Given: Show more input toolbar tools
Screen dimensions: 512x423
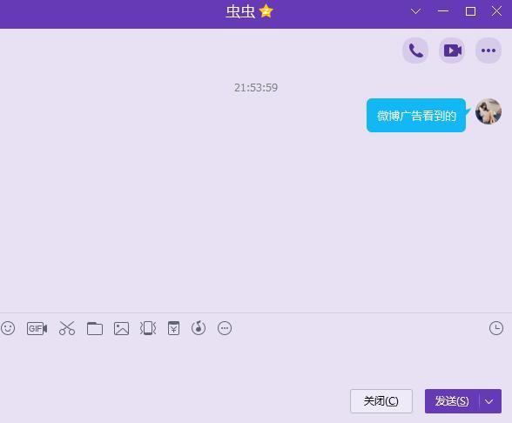Looking at the screenshot, I should pyautogui.click(x=225, y=328).
